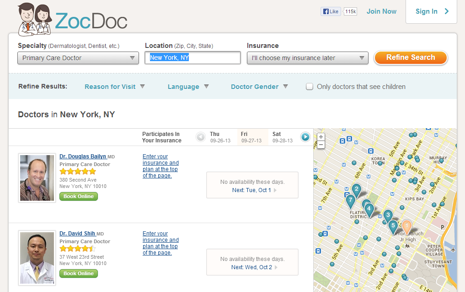
Task: Show next dates with the blue arrow
Action: [x=305, y=137]
